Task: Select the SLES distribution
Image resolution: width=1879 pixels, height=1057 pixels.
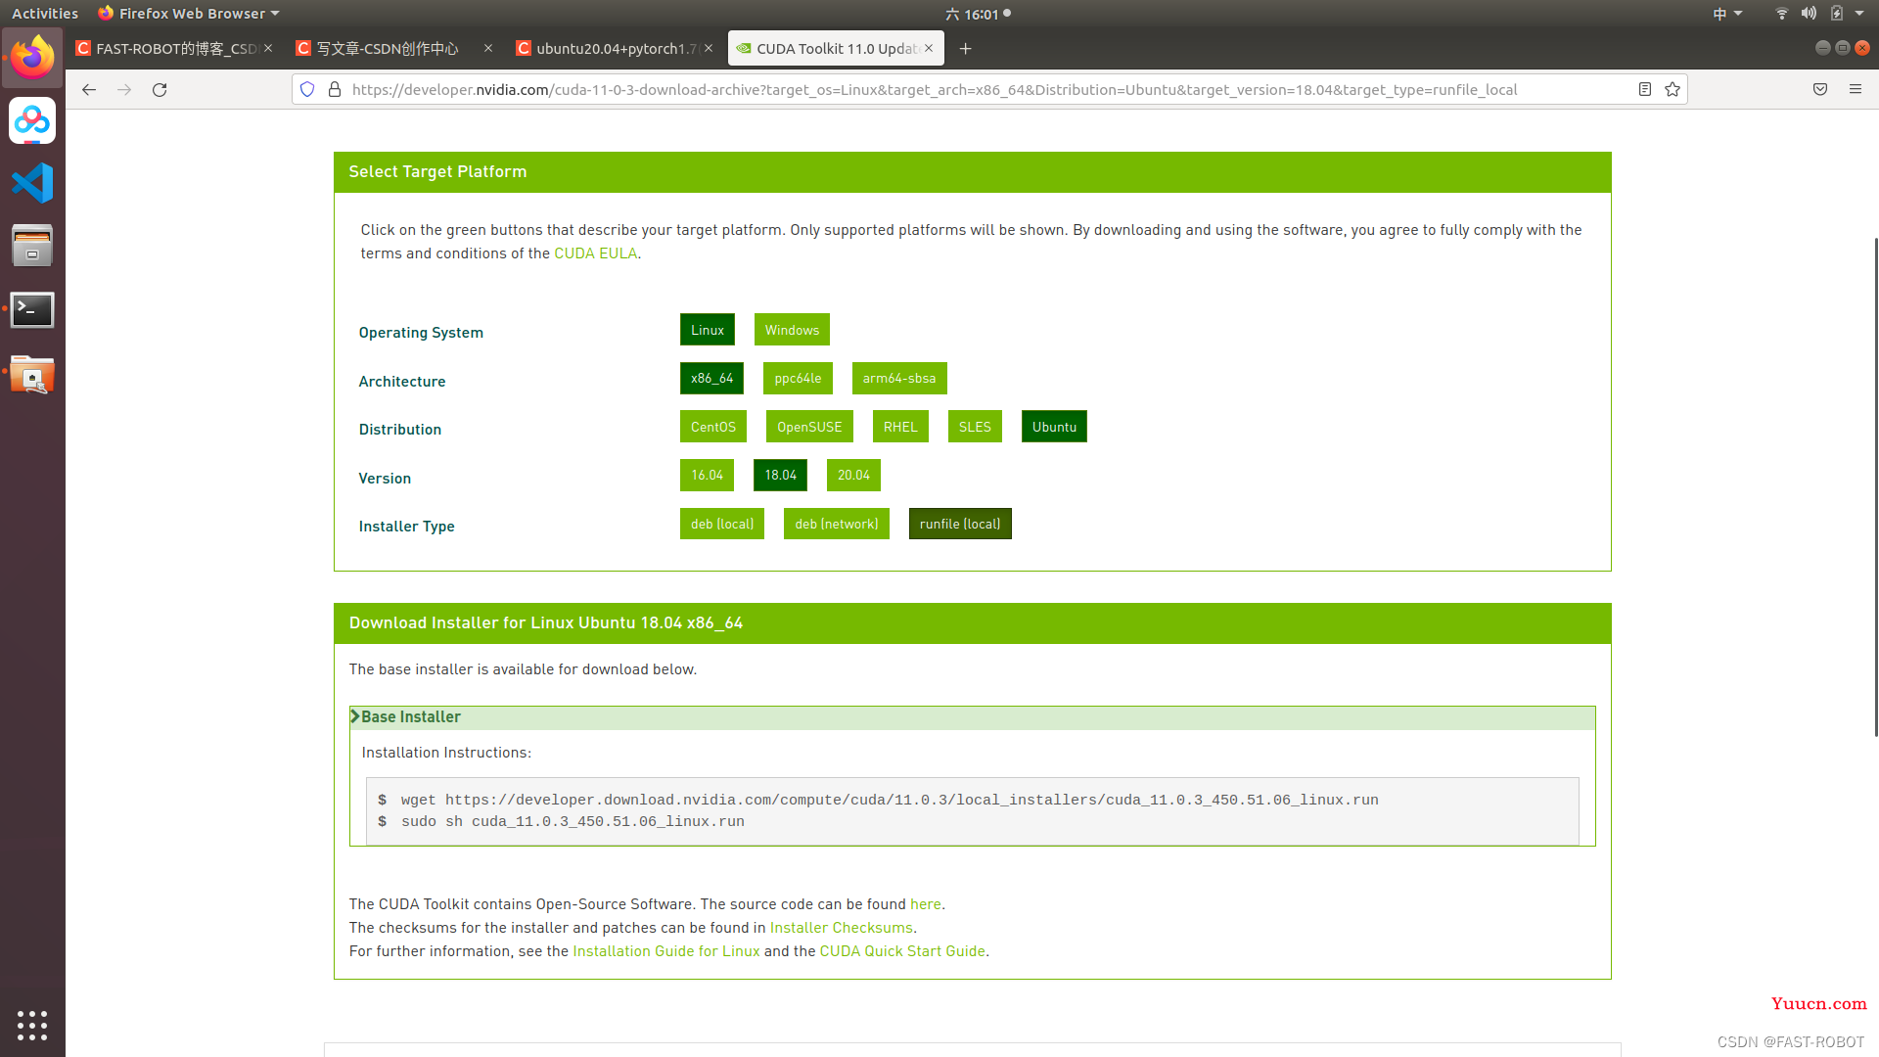Action: pyautogui.click(x=975, y=427)
